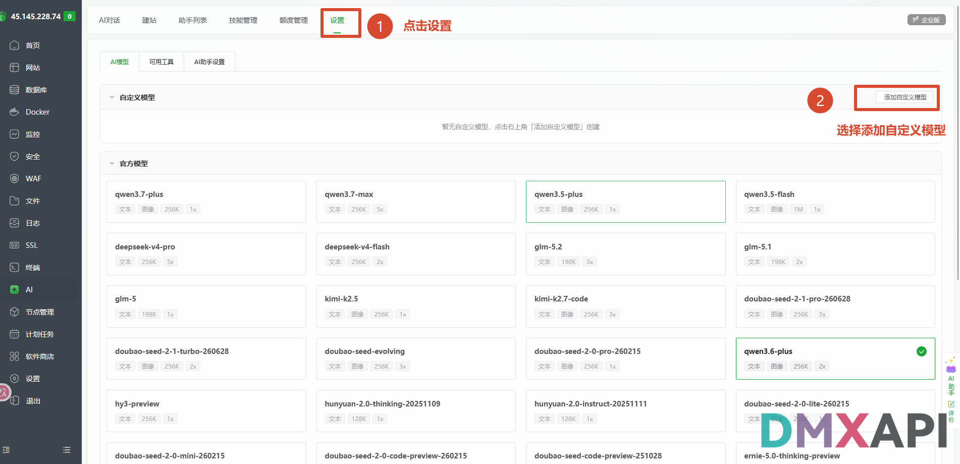960x464 pixels.
Task: Click the sidebar list icon at bottom right
Action: point(67,450)
